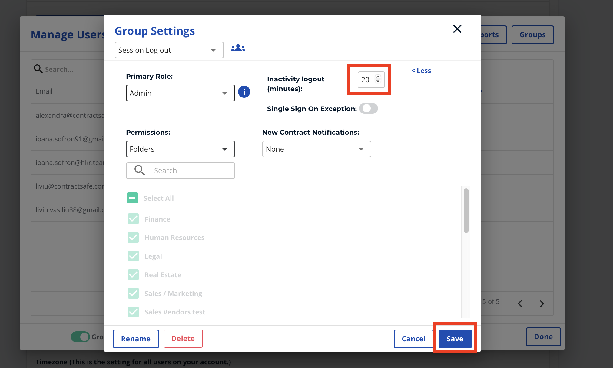This screenshot has height=368, width=613.
Task: Click the search icon in the Manage Users panel
Action: [38, 69]
